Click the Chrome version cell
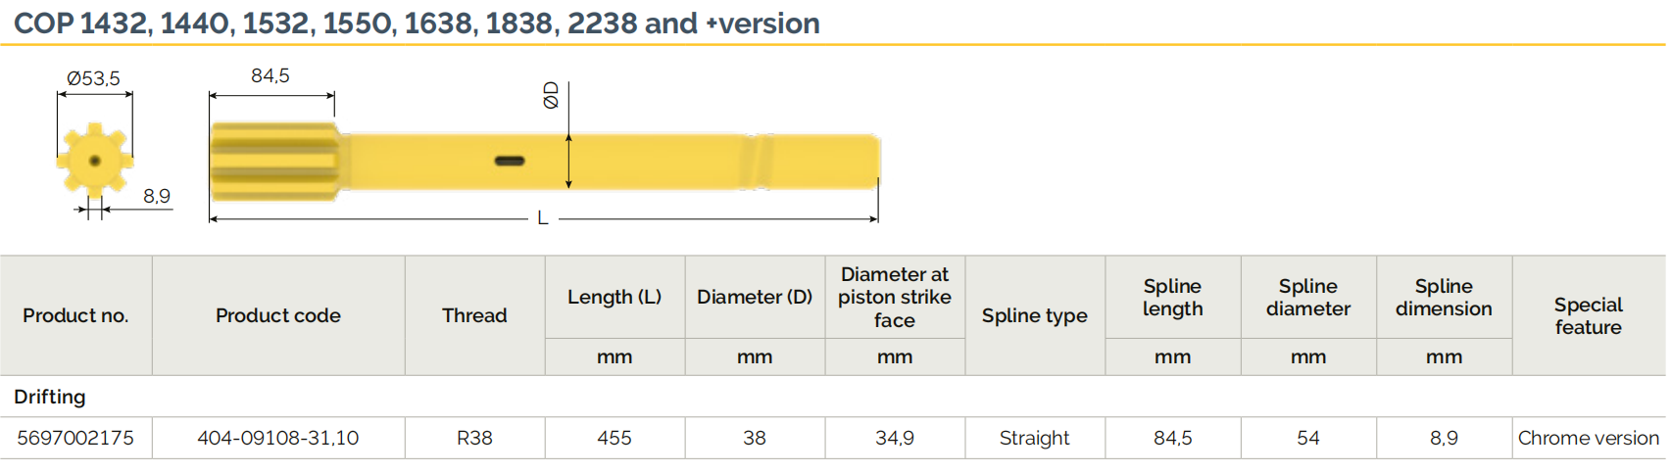The height and width of the screenshot is (473, 1671). click(1588, 438)
